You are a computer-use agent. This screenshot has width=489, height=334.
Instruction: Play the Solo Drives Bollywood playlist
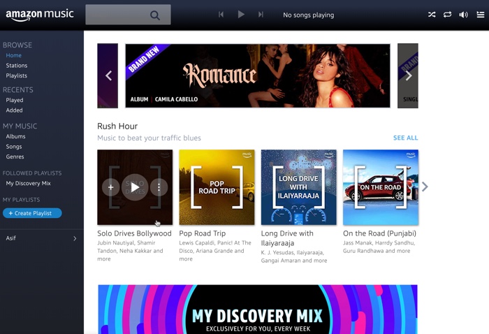click(135, 187)
